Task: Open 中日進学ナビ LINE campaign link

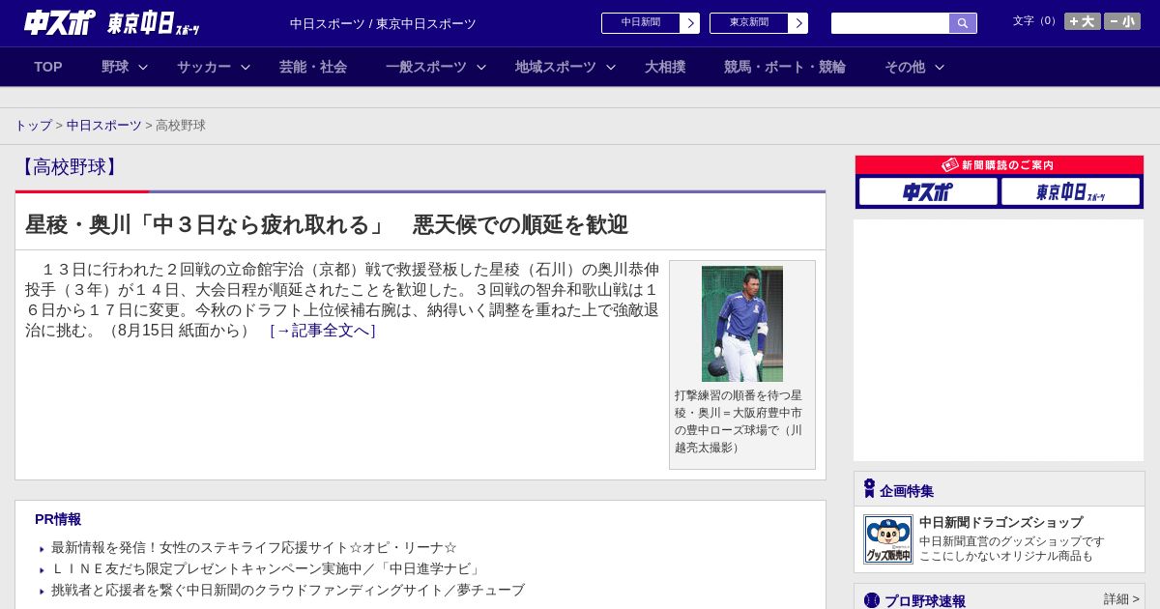Action: point(268,568)
